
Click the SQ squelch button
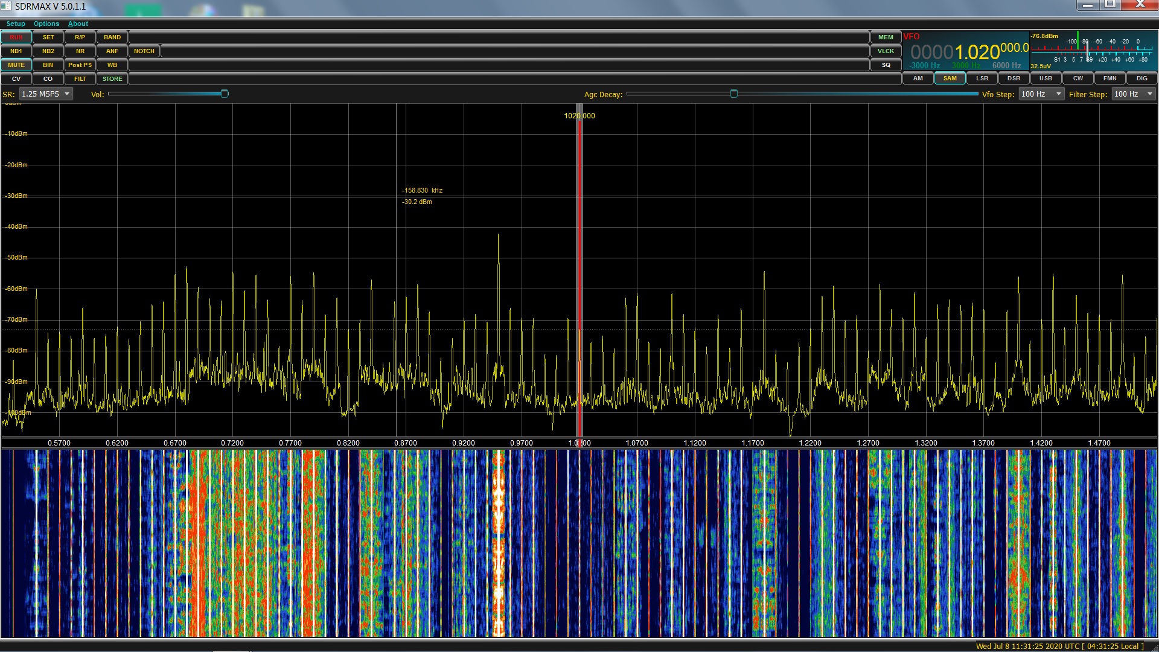[886, 65]
